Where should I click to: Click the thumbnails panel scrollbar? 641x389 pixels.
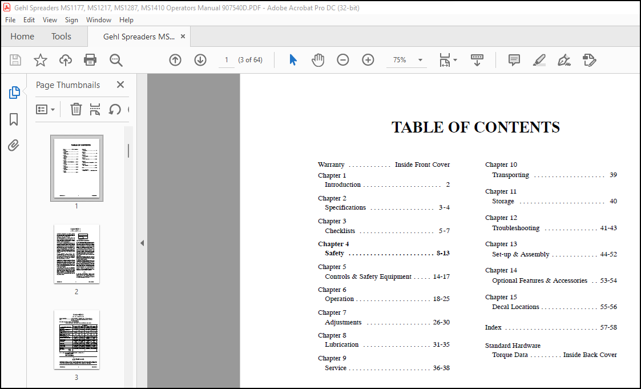(128, 151)
